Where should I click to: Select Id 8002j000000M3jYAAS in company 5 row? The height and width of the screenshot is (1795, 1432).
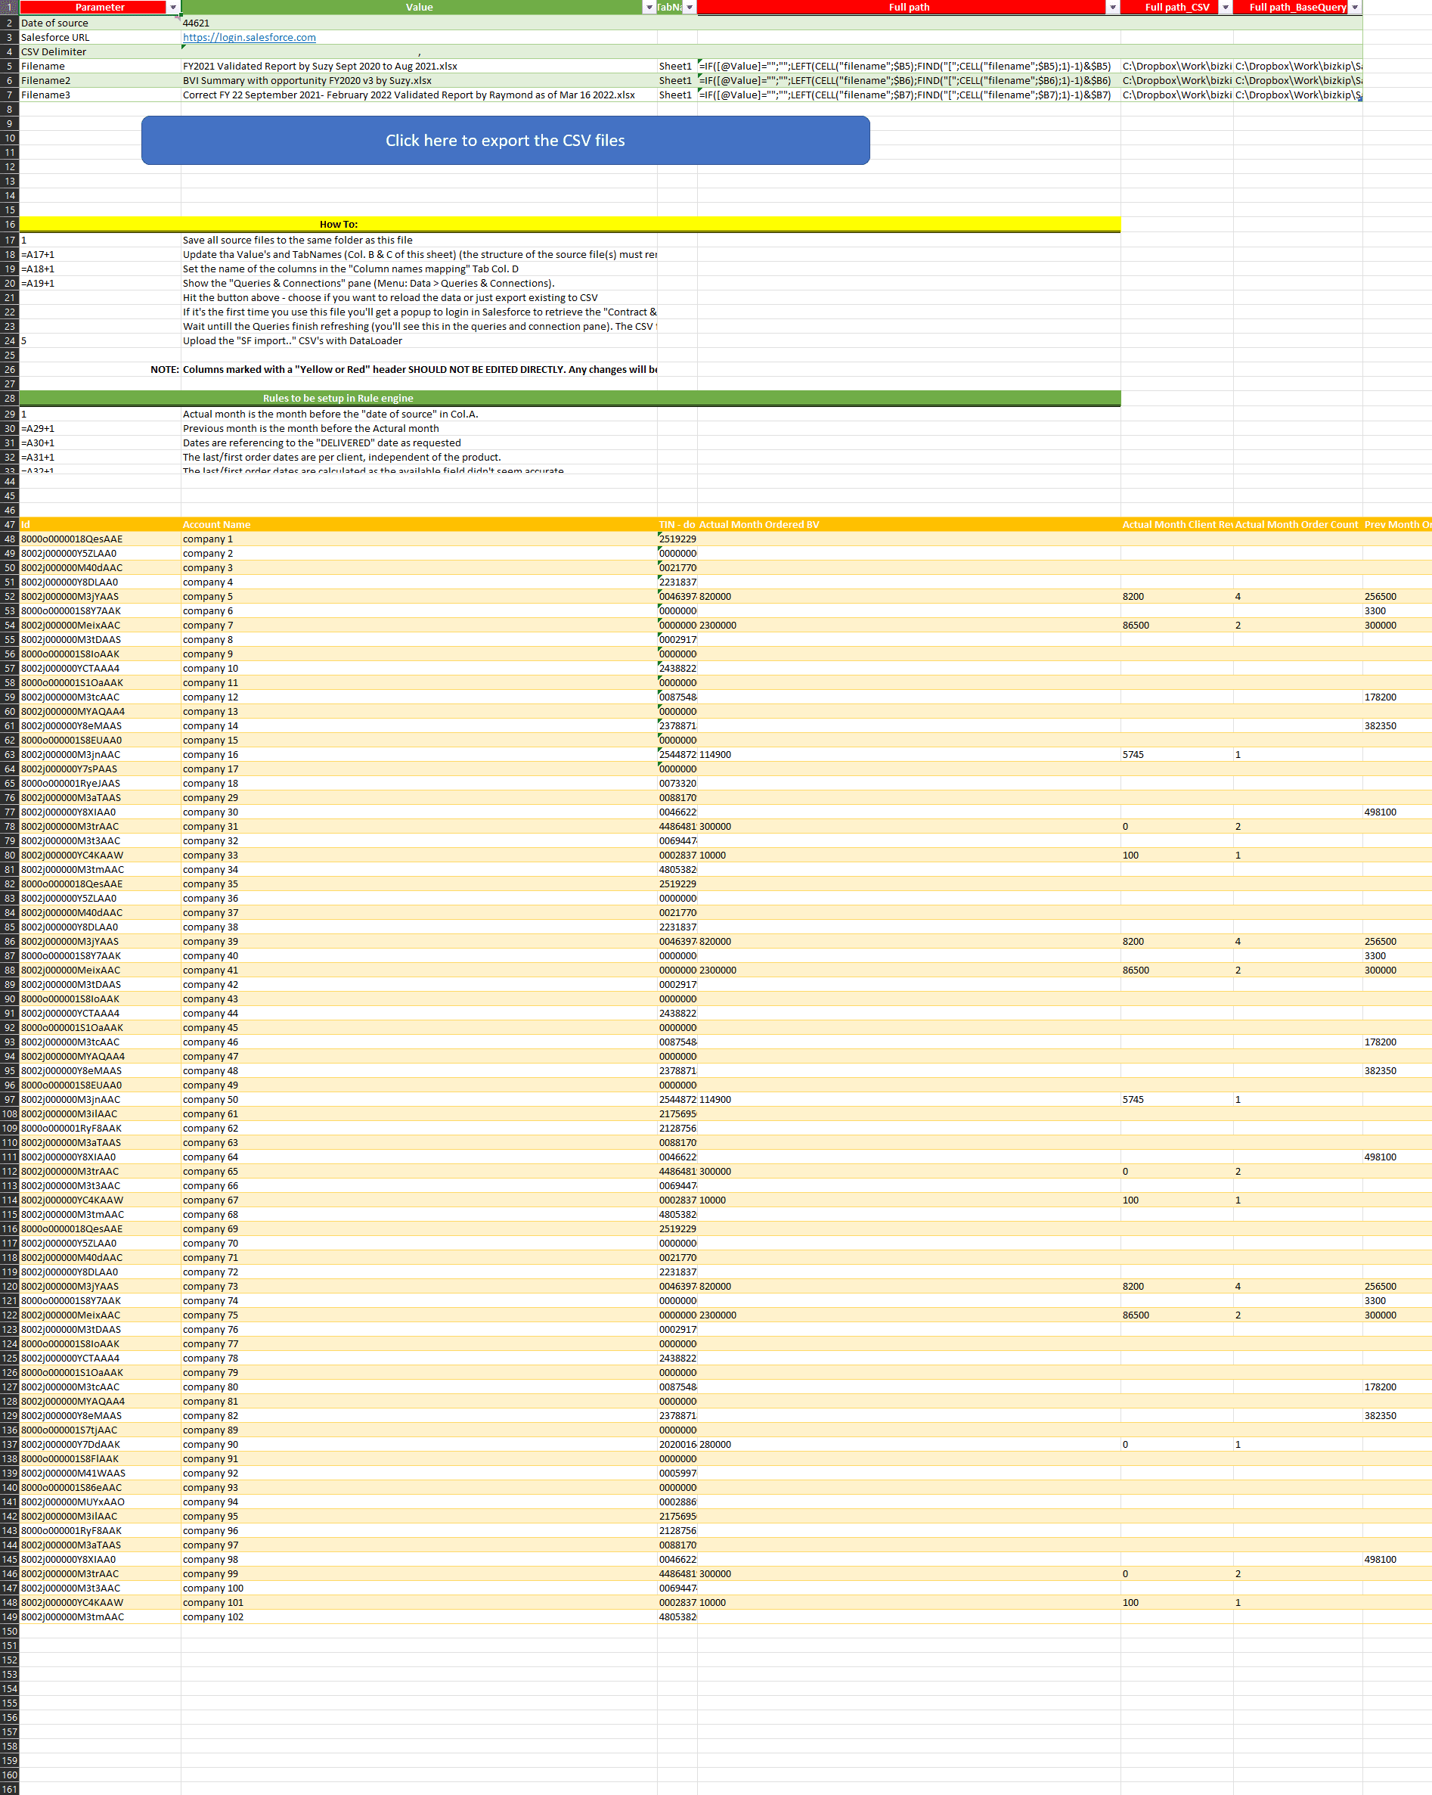coord(100,596)
